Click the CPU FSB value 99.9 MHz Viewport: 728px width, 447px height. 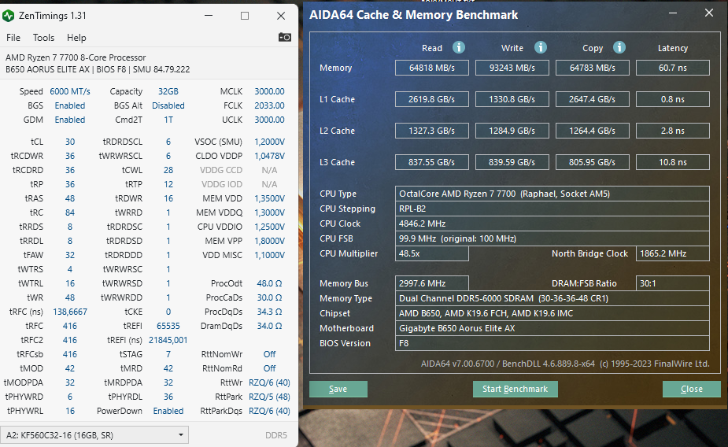point(552,238)
